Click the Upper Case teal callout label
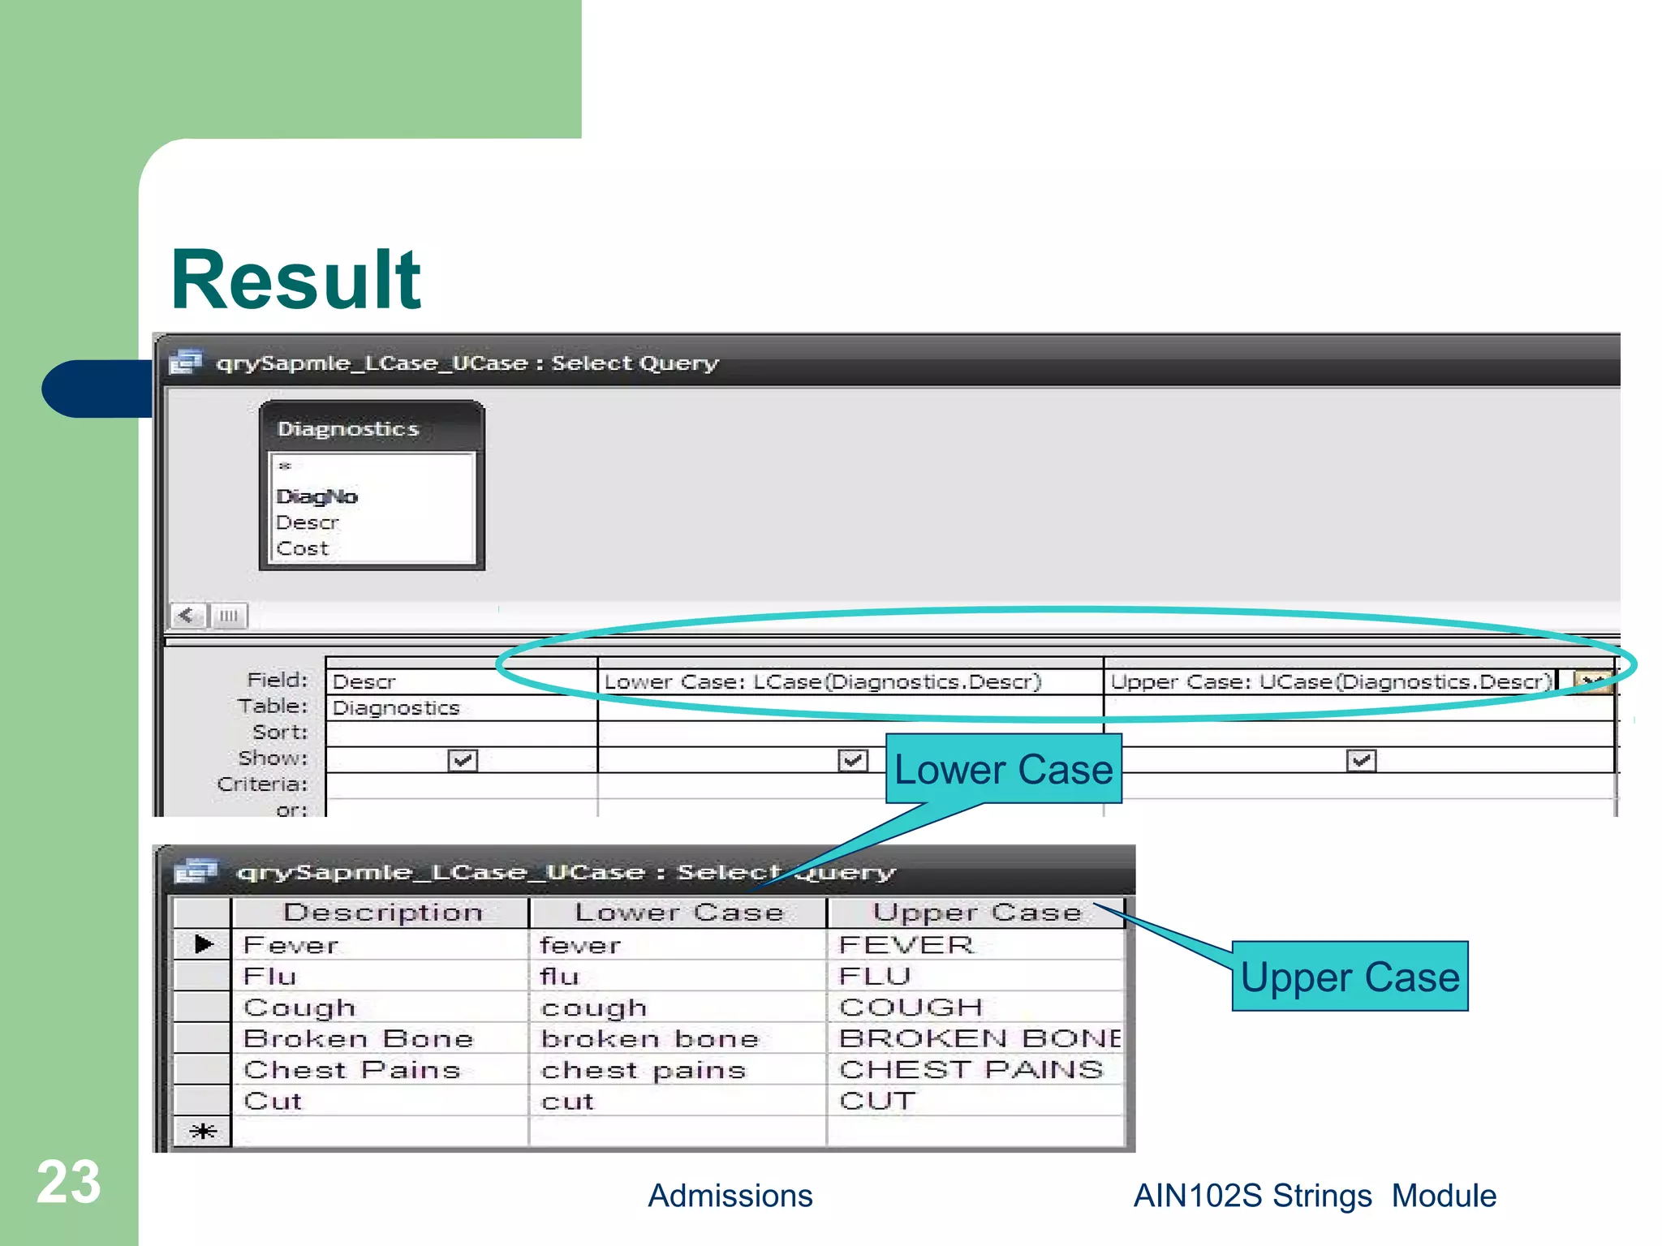 click(1350, 977)
